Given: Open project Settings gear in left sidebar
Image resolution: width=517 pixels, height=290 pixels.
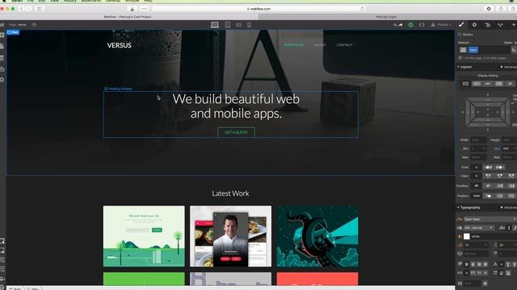Looking at the screenshot, I should click(2, 80).
